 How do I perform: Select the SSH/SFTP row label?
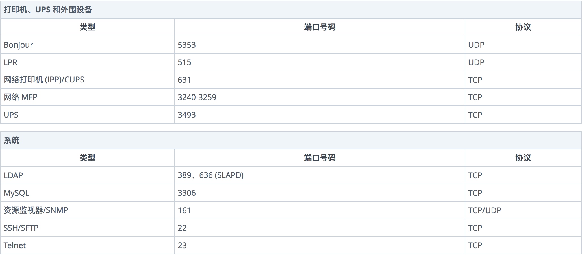click(x=21, y=228)
